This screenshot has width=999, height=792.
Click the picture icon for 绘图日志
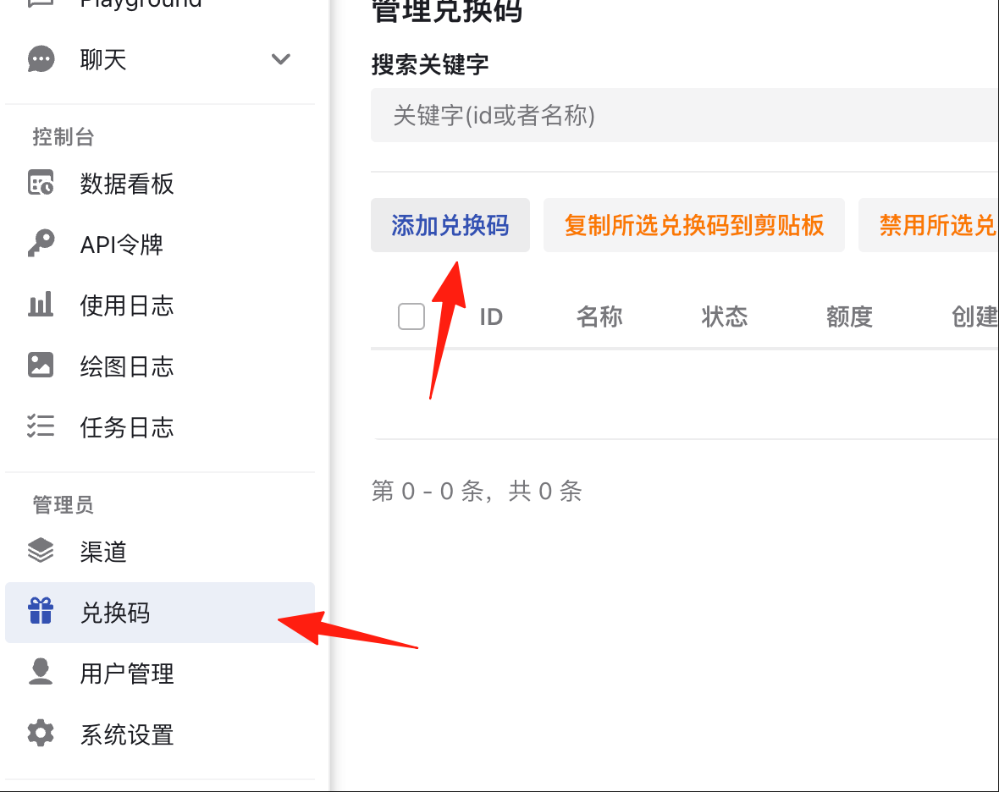click(x=41, y=366)
